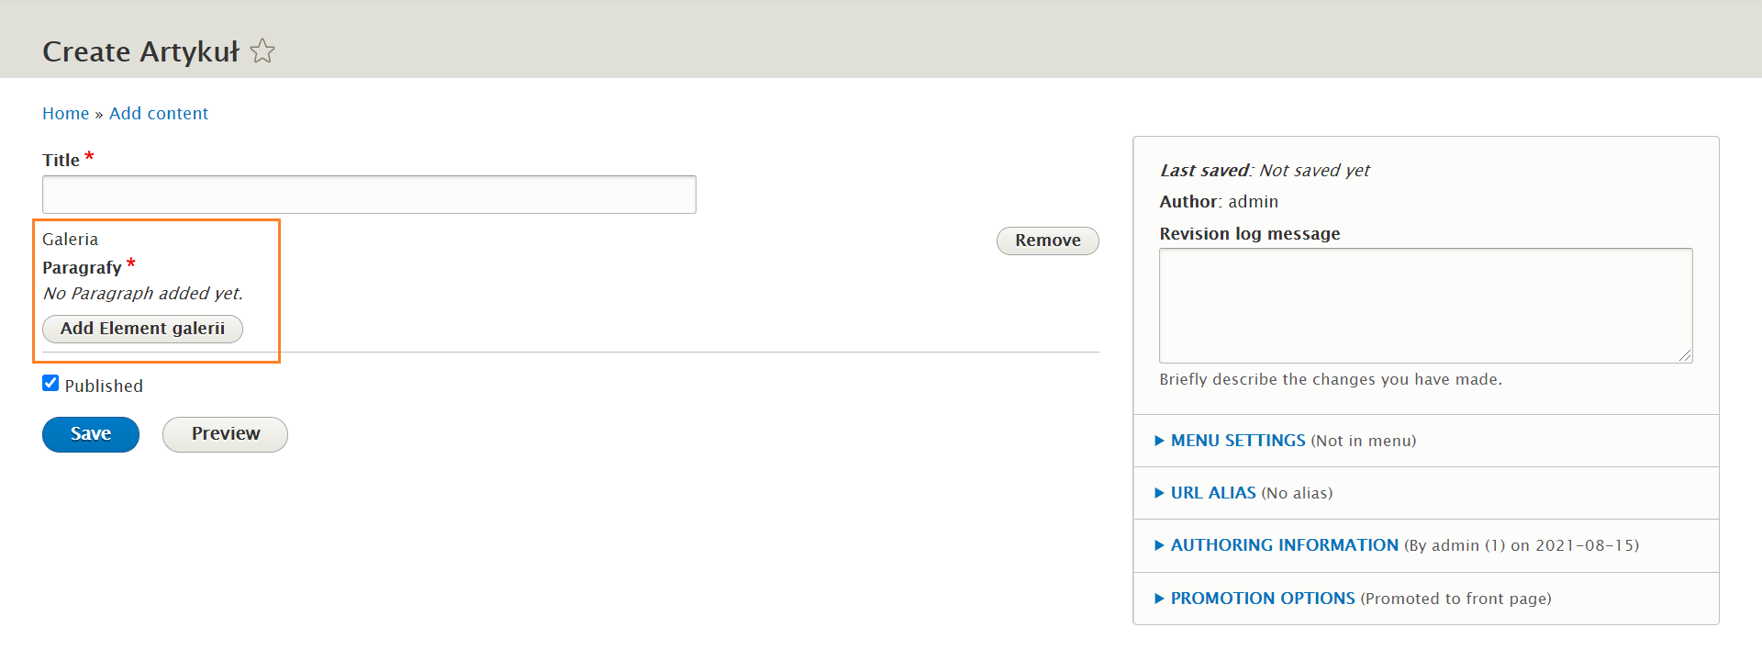Remove the Galeria paragraph
The image size is (1762, 661).
coord(1047,241)
